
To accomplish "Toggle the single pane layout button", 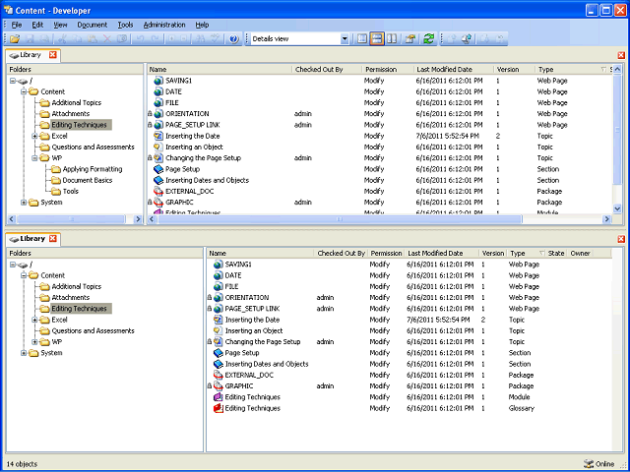I will (362, 39).
